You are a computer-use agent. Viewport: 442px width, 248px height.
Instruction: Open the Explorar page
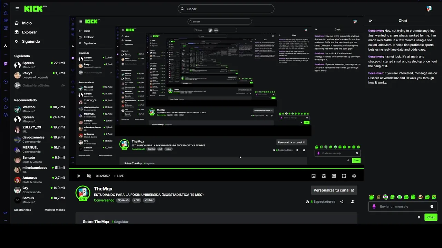click(x=26, y=32)
